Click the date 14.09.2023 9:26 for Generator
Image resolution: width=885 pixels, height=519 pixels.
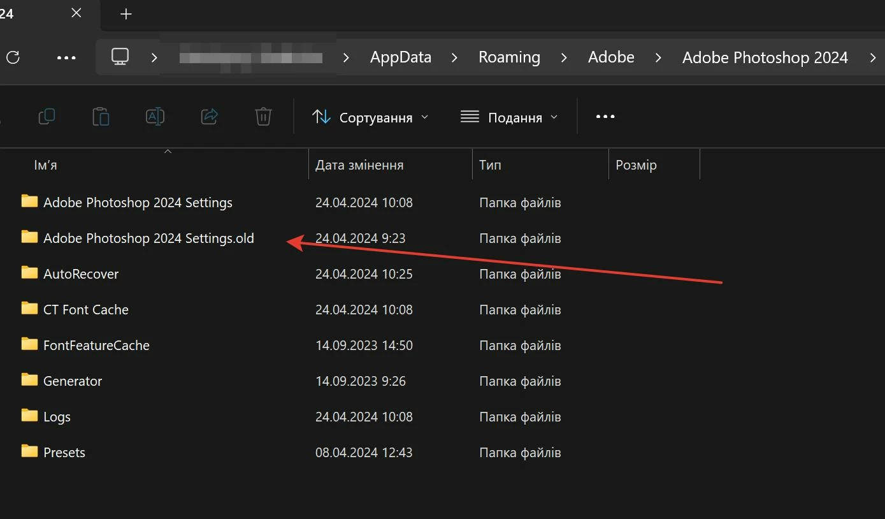(x=361, y=381)
